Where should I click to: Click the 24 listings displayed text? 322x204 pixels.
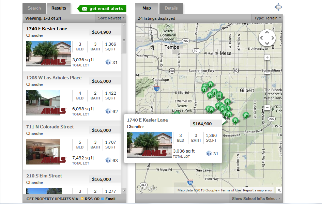point(156,18)
